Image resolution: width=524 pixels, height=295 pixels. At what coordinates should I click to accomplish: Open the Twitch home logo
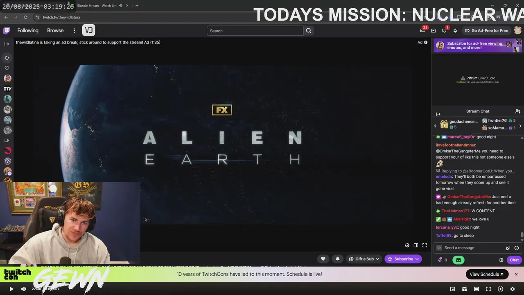click(x=7, y=30)
